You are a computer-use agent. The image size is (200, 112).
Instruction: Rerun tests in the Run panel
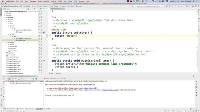3,79
